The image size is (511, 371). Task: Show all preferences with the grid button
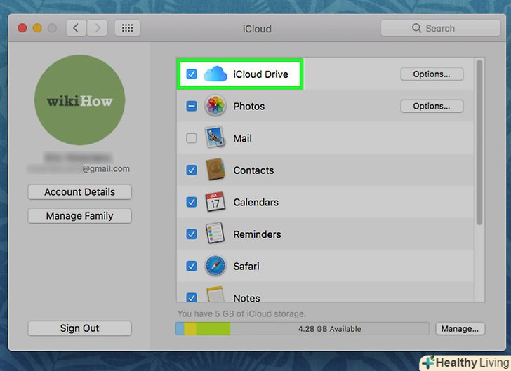click(x=128, y=28)
